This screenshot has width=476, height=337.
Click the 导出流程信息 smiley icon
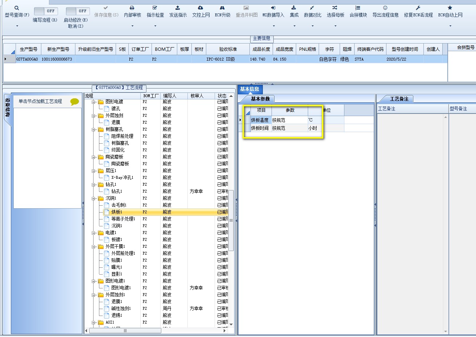click(385, 8)
